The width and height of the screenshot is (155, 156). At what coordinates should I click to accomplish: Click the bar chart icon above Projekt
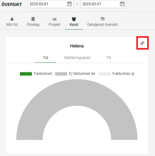tap(54, 19)
